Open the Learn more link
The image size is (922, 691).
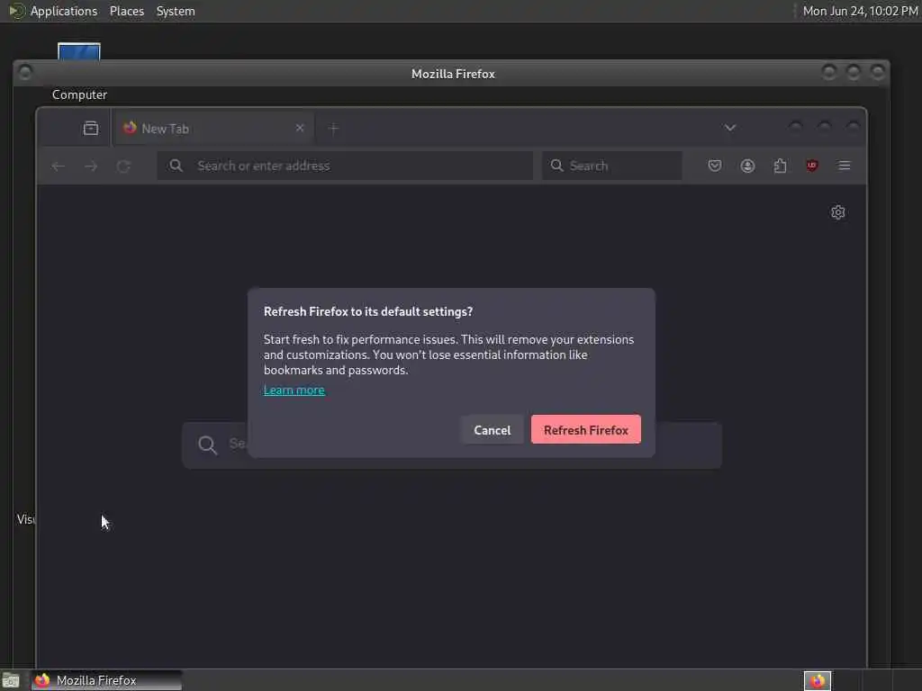294,390
